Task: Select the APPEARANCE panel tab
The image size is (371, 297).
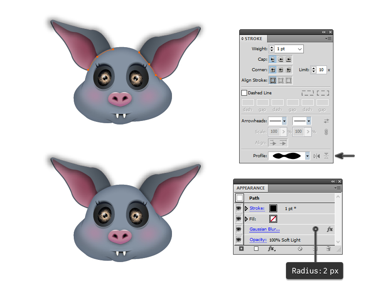Action: 251,188
